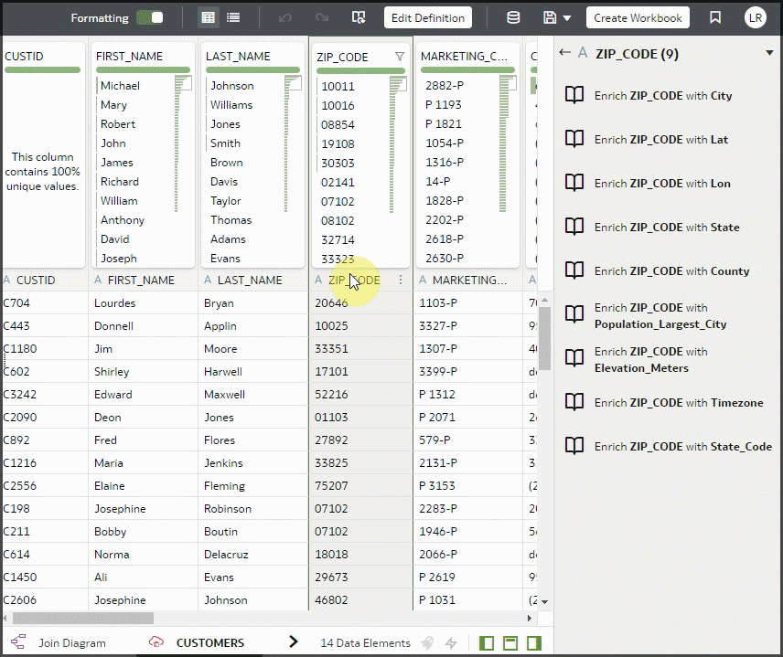Screen dimensions: 783x657
Task: Click the save disk icon
Action: point(550,18)
